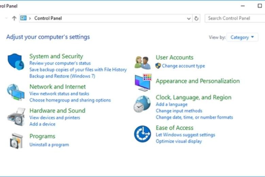Open Backup and Restore (Windows 7)
This screenshot has width=265, height=177.
pyautogui.click(x=62, y=76)
